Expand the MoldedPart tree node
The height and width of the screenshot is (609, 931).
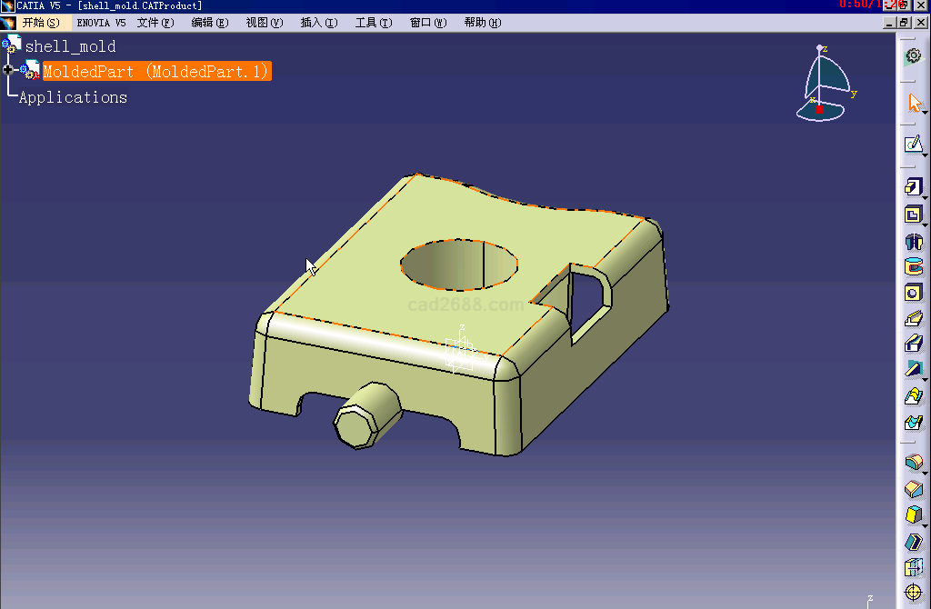(x=8, y=70)
